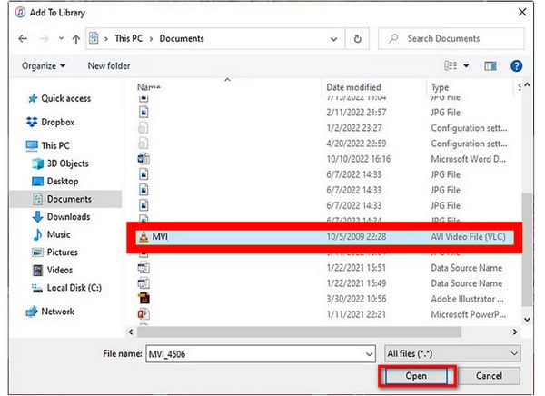Sort by the Date modified column header
The image size is (545, 396).
click(x=353, y=87)
